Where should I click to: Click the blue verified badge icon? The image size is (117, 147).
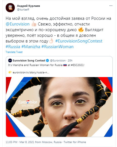(x=47, y=61)
